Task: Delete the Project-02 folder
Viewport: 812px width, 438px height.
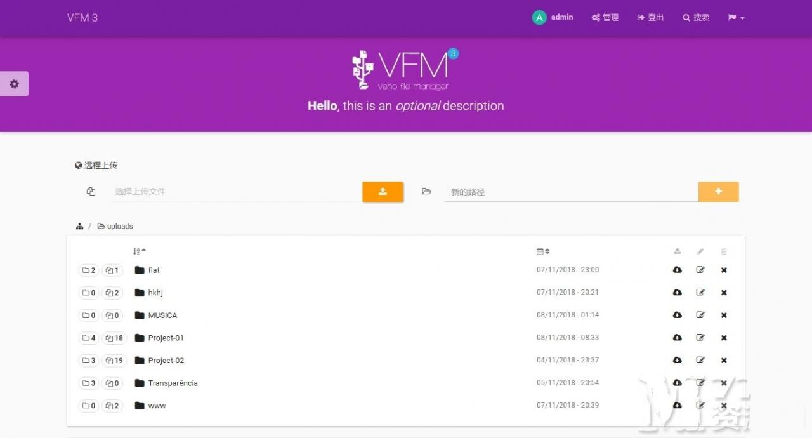Action: (724, 361)
